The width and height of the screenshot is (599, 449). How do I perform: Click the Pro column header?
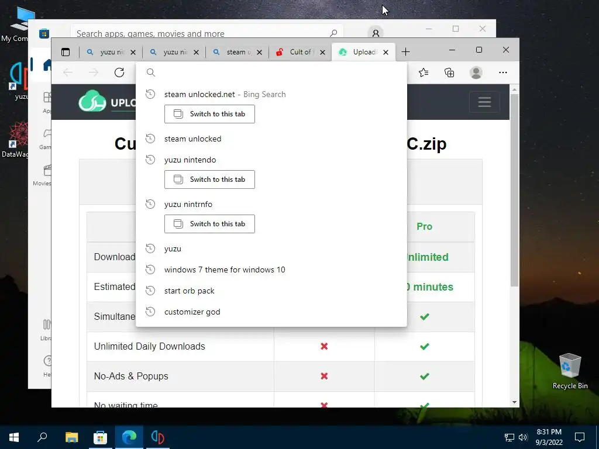(425, 226)
